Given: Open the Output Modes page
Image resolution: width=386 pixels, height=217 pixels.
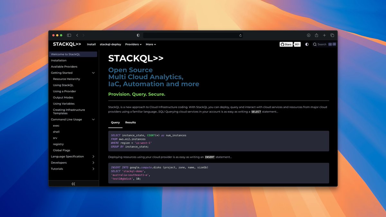Looking at the screenshot, I should (x=63, y=97).
